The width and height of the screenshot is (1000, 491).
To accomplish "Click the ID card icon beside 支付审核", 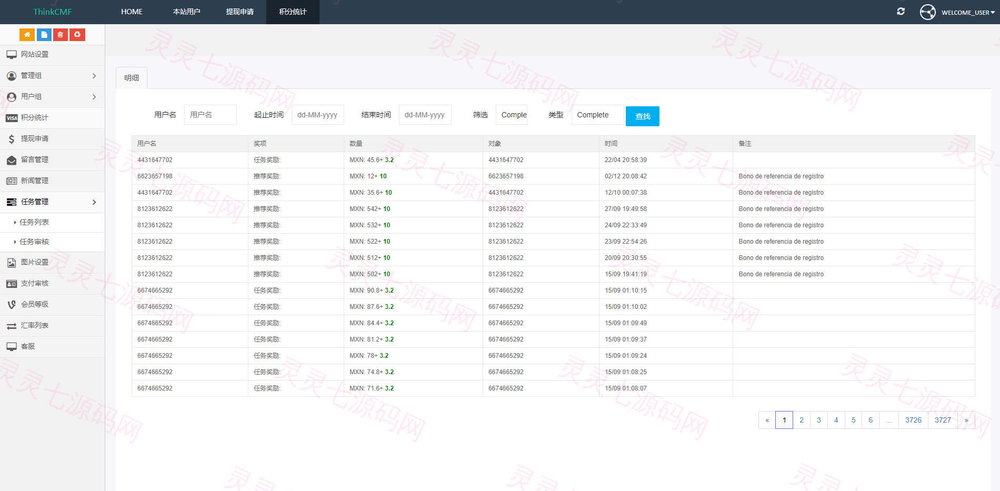I will click(x=12, y=284).
